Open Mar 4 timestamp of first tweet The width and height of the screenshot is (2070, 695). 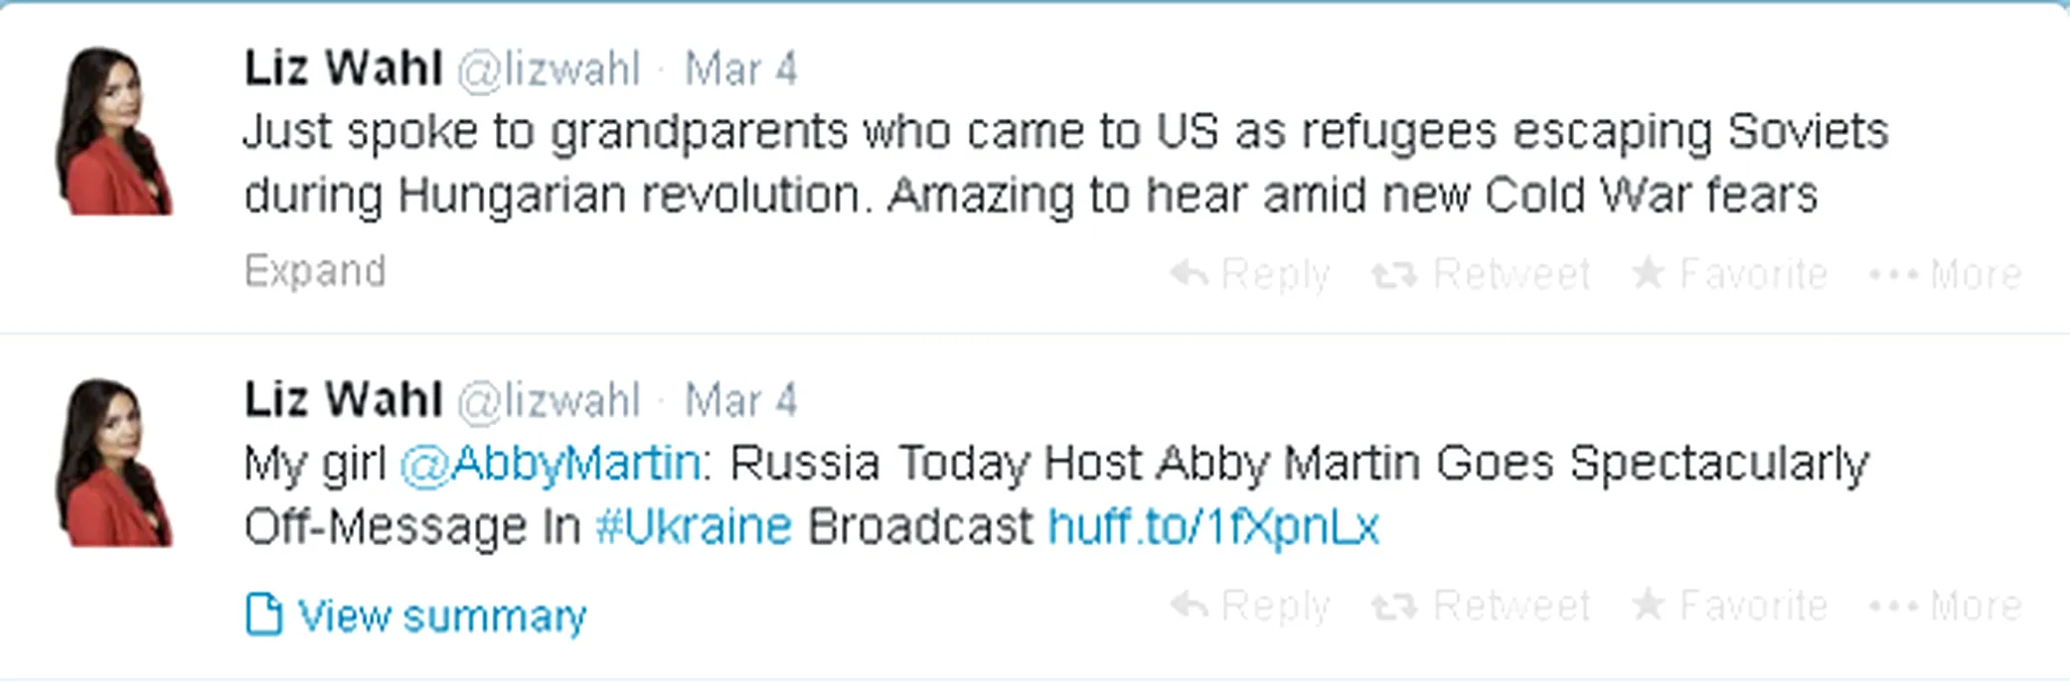(740, 69)
